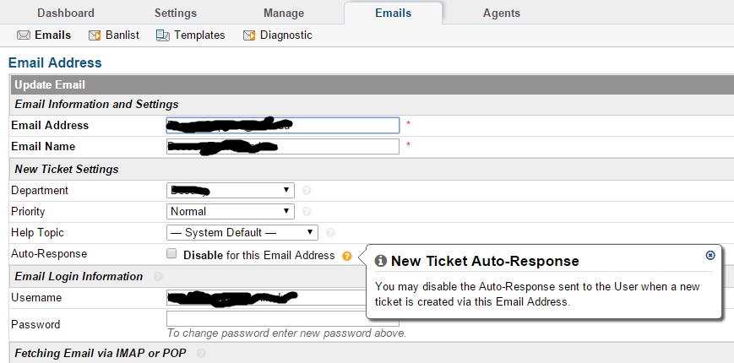Switch to the Dashboard tab
The image size is (734, 363).
tap(66, 14)
